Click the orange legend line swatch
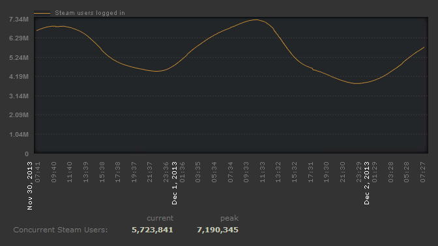This screenshot has width=438, height=246. pyautogui.click(x=42, y=13)
